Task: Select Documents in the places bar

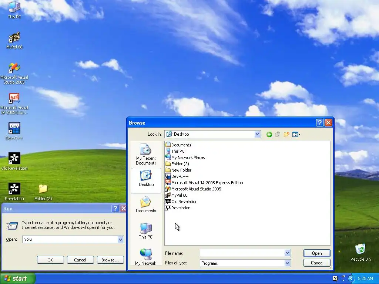Action: [146, 204]
